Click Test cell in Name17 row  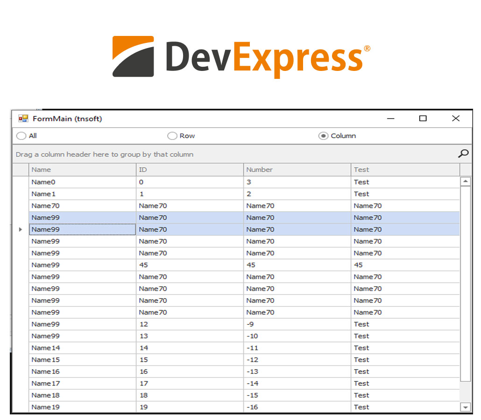click(x=405, y=384)
